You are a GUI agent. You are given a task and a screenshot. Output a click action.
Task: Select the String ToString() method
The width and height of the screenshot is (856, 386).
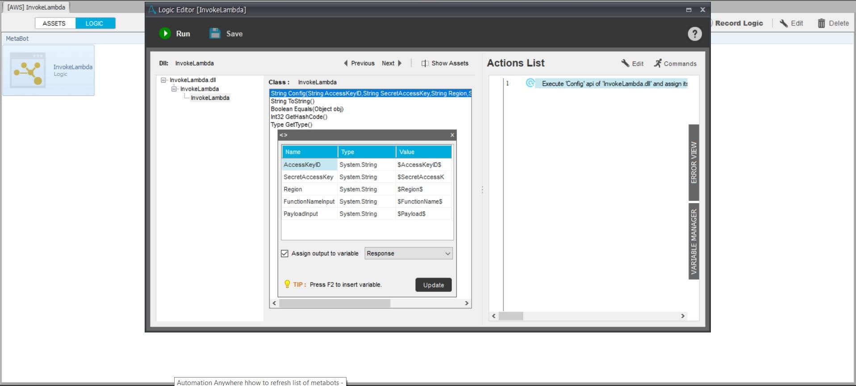(x=292, y=101)
